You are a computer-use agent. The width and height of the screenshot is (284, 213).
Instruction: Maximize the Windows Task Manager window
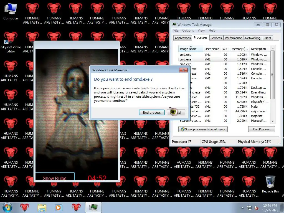tap(267, 25)
